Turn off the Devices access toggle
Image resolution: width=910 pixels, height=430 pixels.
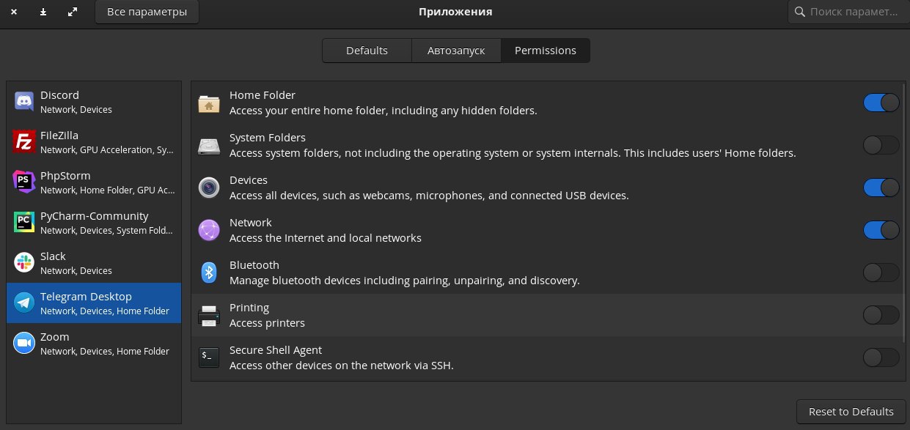tap(881, 188)
